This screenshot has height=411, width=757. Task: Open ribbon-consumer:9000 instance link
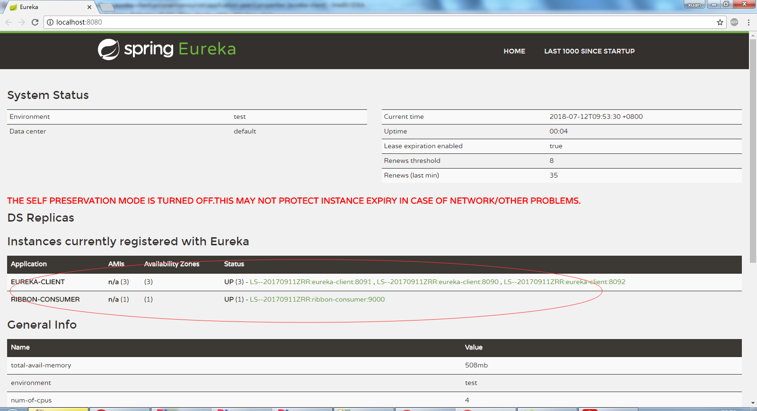coord(317,299)
